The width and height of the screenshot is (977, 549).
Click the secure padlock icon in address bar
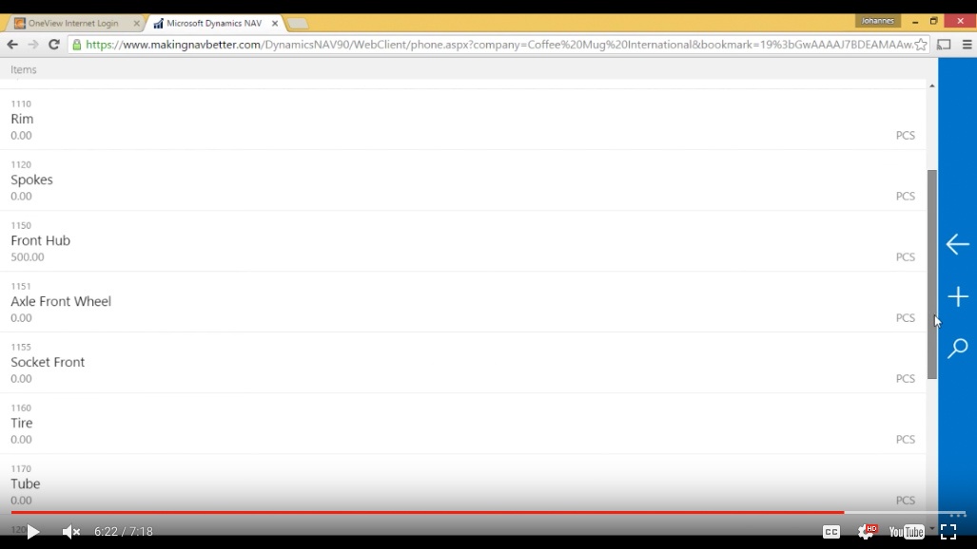tap(77, 45)
